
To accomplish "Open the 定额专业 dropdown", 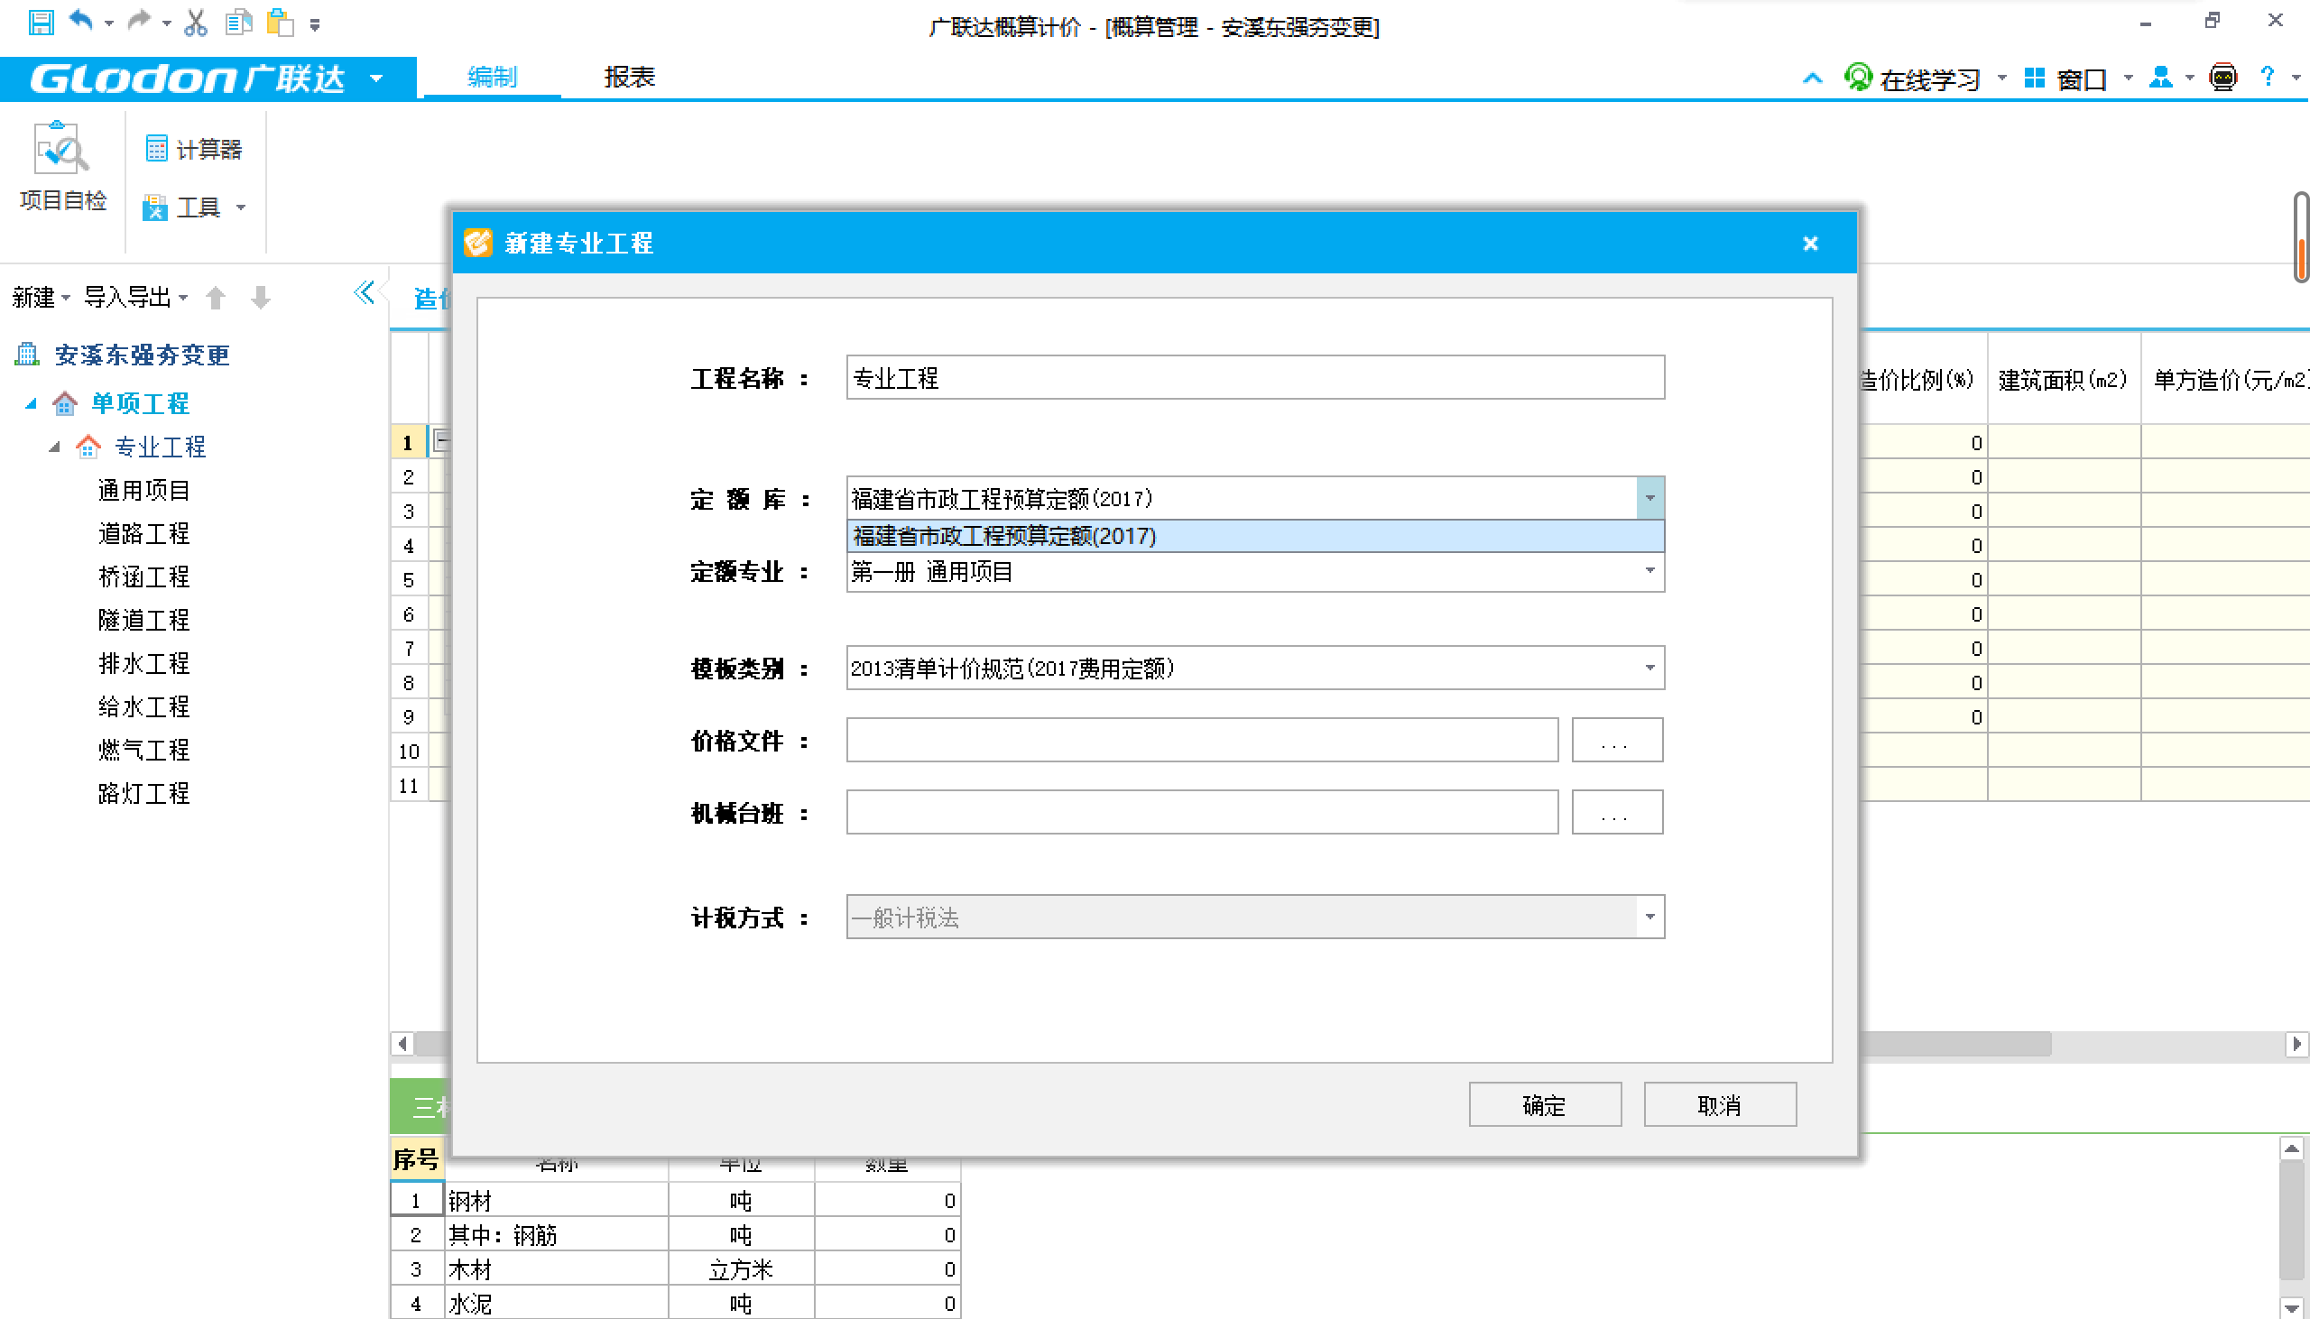I will [x=1649, y=571].
